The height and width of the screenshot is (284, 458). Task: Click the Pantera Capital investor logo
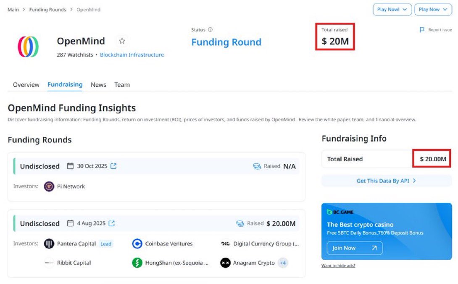click(49, 244)
